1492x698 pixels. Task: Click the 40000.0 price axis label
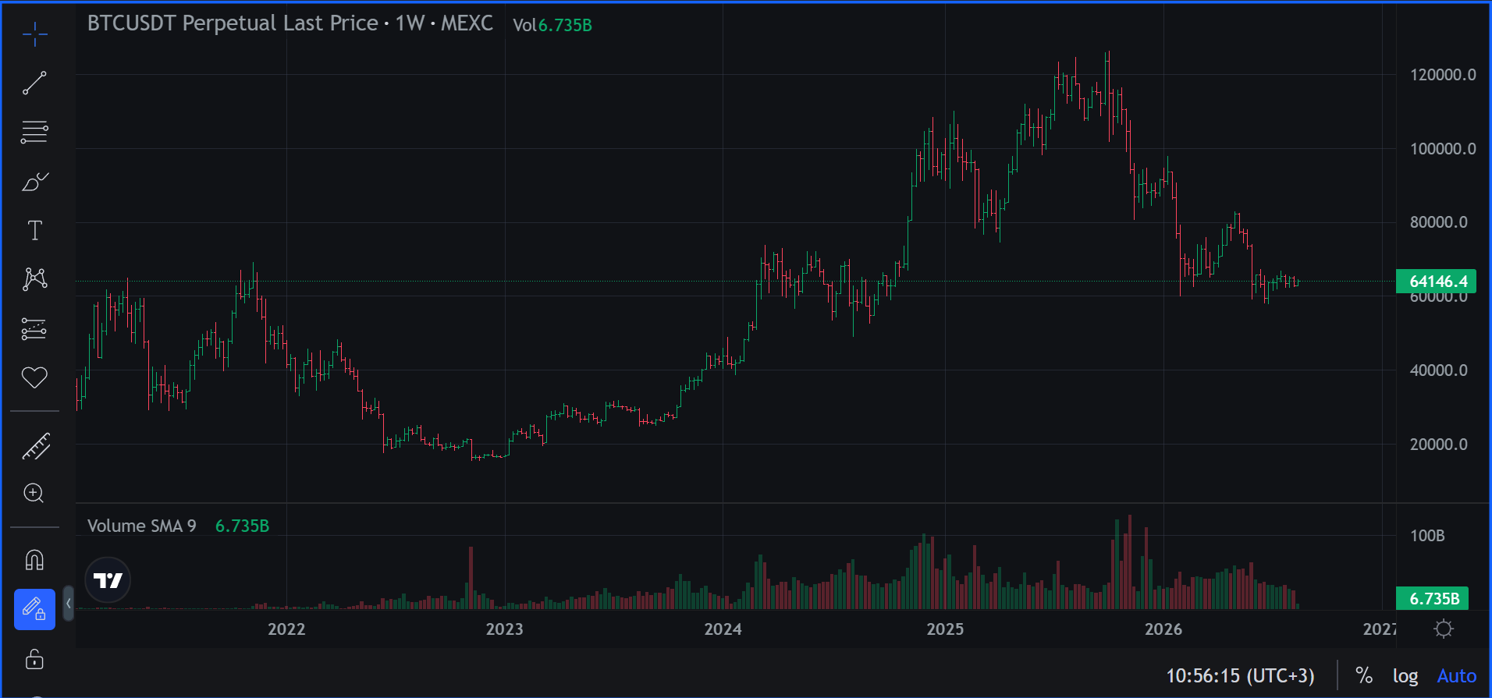coord(1438,370)
